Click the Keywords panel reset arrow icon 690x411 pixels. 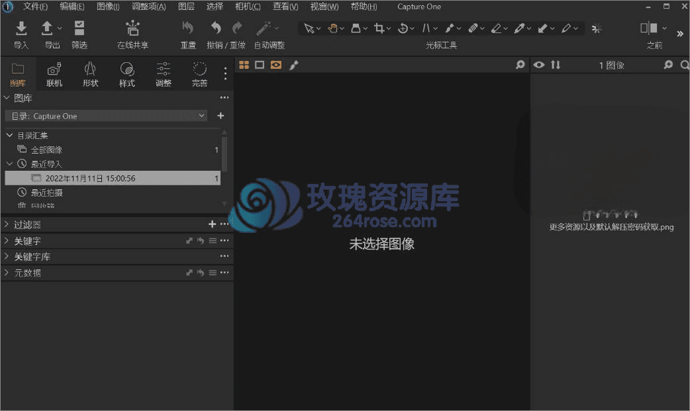pos(201,241)
